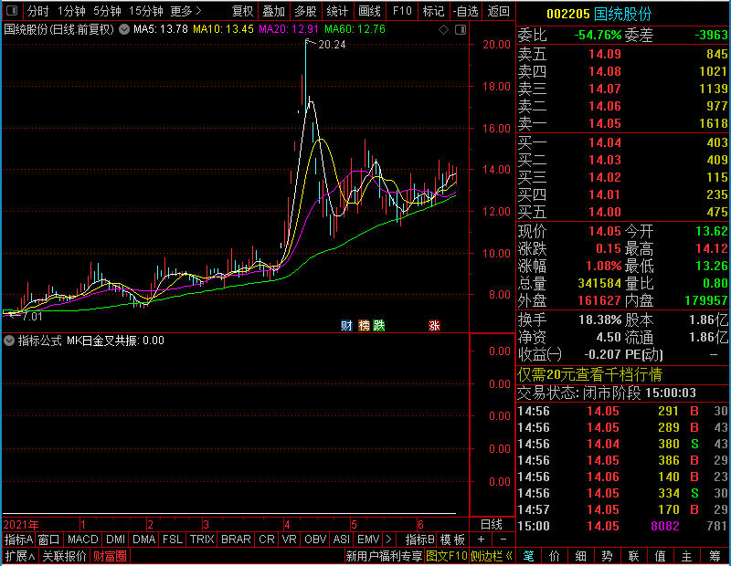Open the 复权 adjustment option

242,11
